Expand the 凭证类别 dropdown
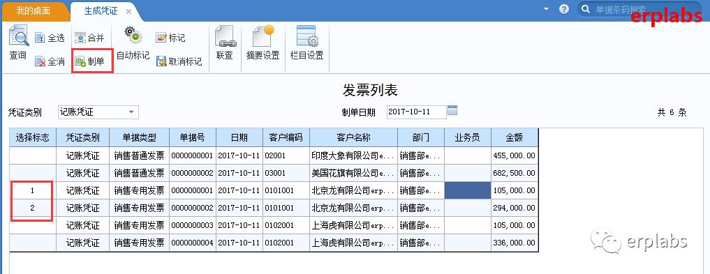Viewport: 710px width, 274px height. tap(131, 112)
